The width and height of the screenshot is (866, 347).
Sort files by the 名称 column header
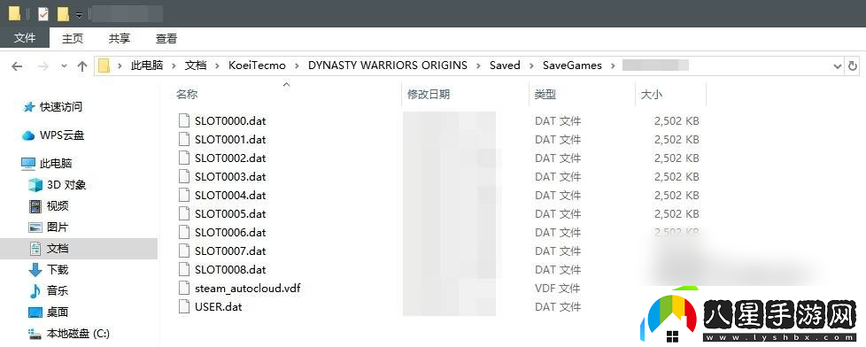(187, 95)
